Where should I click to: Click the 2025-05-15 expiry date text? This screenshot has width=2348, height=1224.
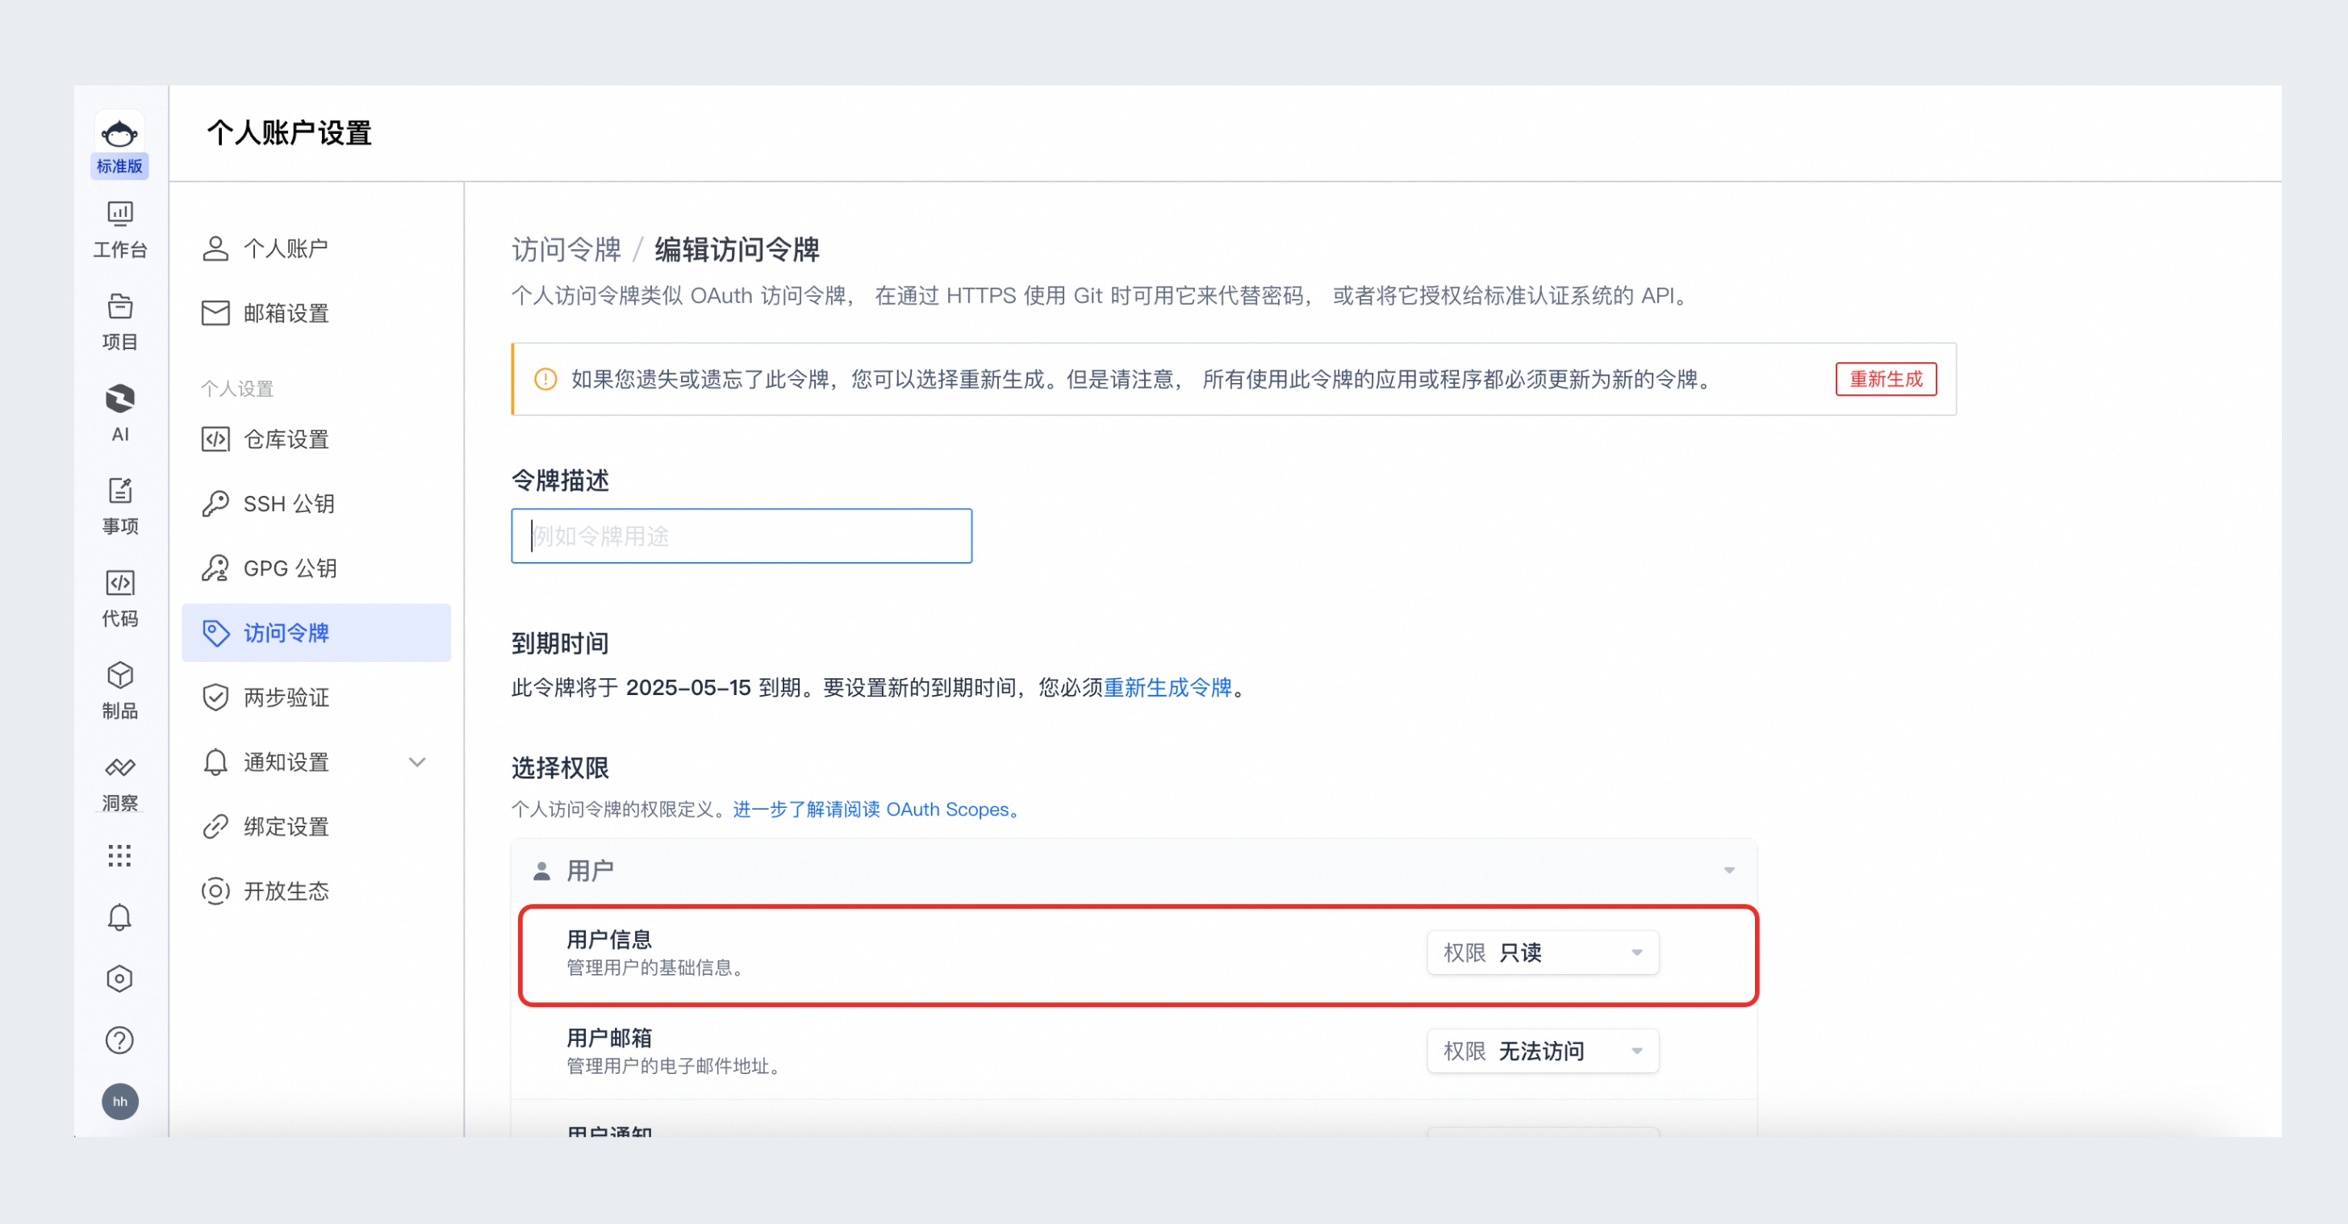(x=688, y=688)
